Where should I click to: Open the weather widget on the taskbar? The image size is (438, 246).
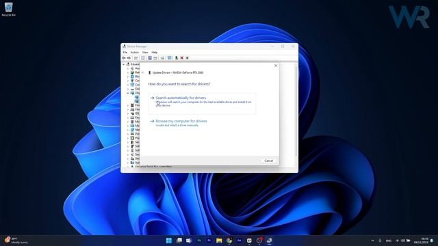click(16, 241)
